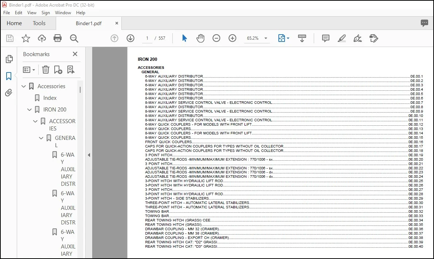This screenshot has width=434, height=259.
Task: Add a new bookmark icon
Action: point(58,70)
